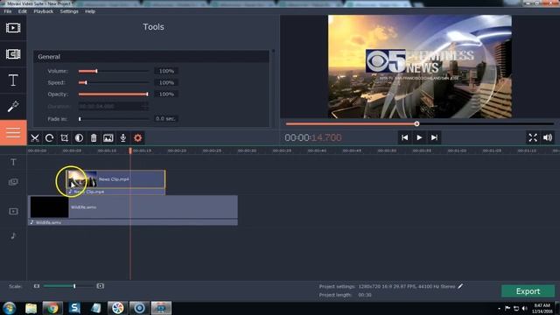The image size is (560, 315).
Task: Click the Duration time field
Action: click(x=113, y=107)
